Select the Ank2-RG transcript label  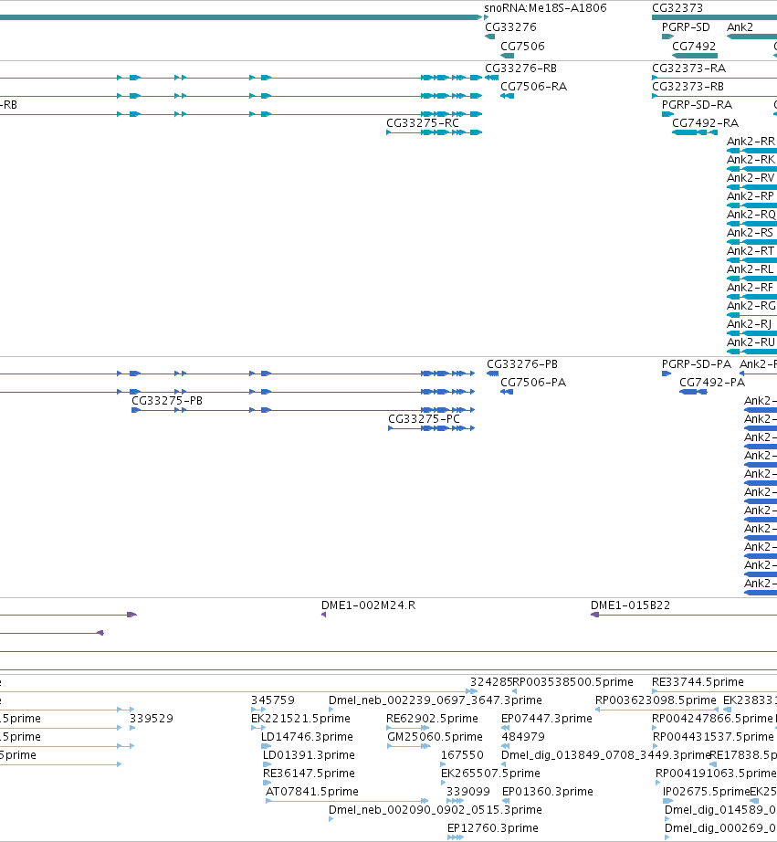(751, 306)
